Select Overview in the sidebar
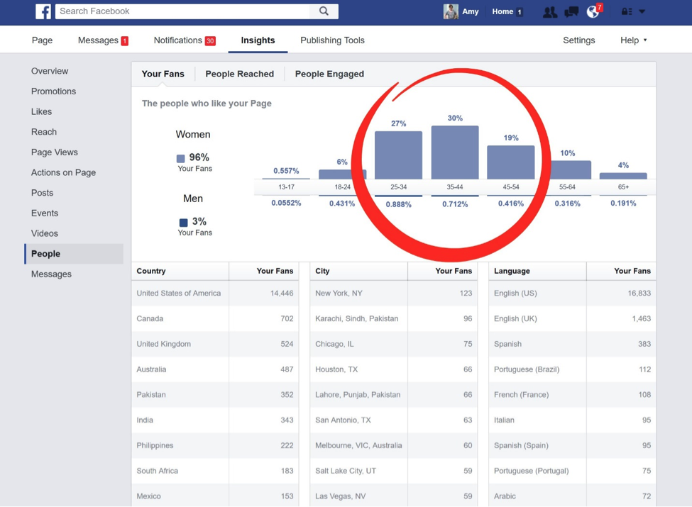 pos(50,71)
